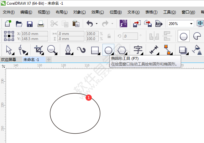The image size is (204, 143).
Task: Click the Cut scissors icon
Action: (x=54, y=23)
